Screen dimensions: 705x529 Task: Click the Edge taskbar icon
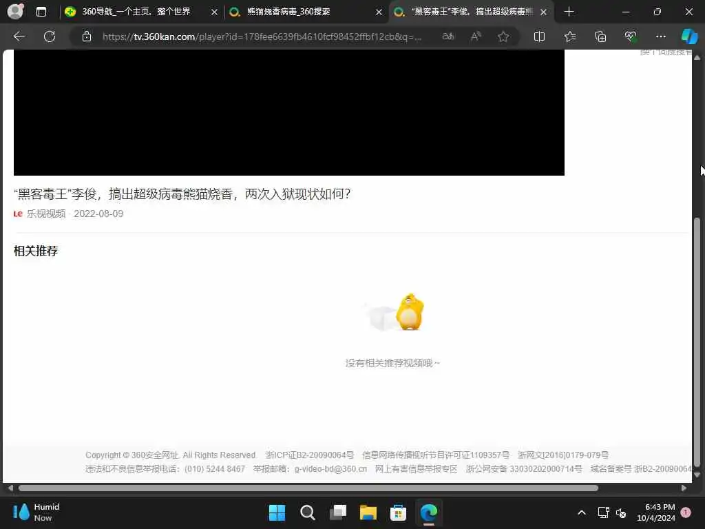click(428, 512)
